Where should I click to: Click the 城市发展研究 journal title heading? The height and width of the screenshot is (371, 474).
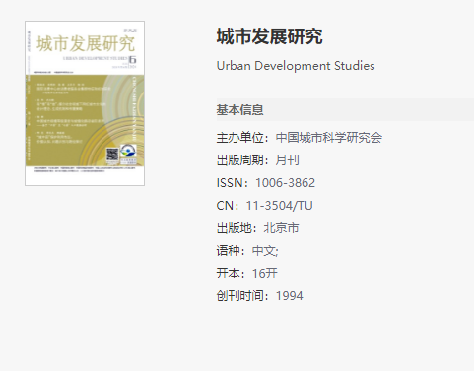269,36
